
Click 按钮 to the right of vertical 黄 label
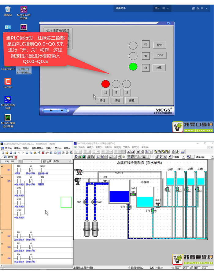pos(160,55)
